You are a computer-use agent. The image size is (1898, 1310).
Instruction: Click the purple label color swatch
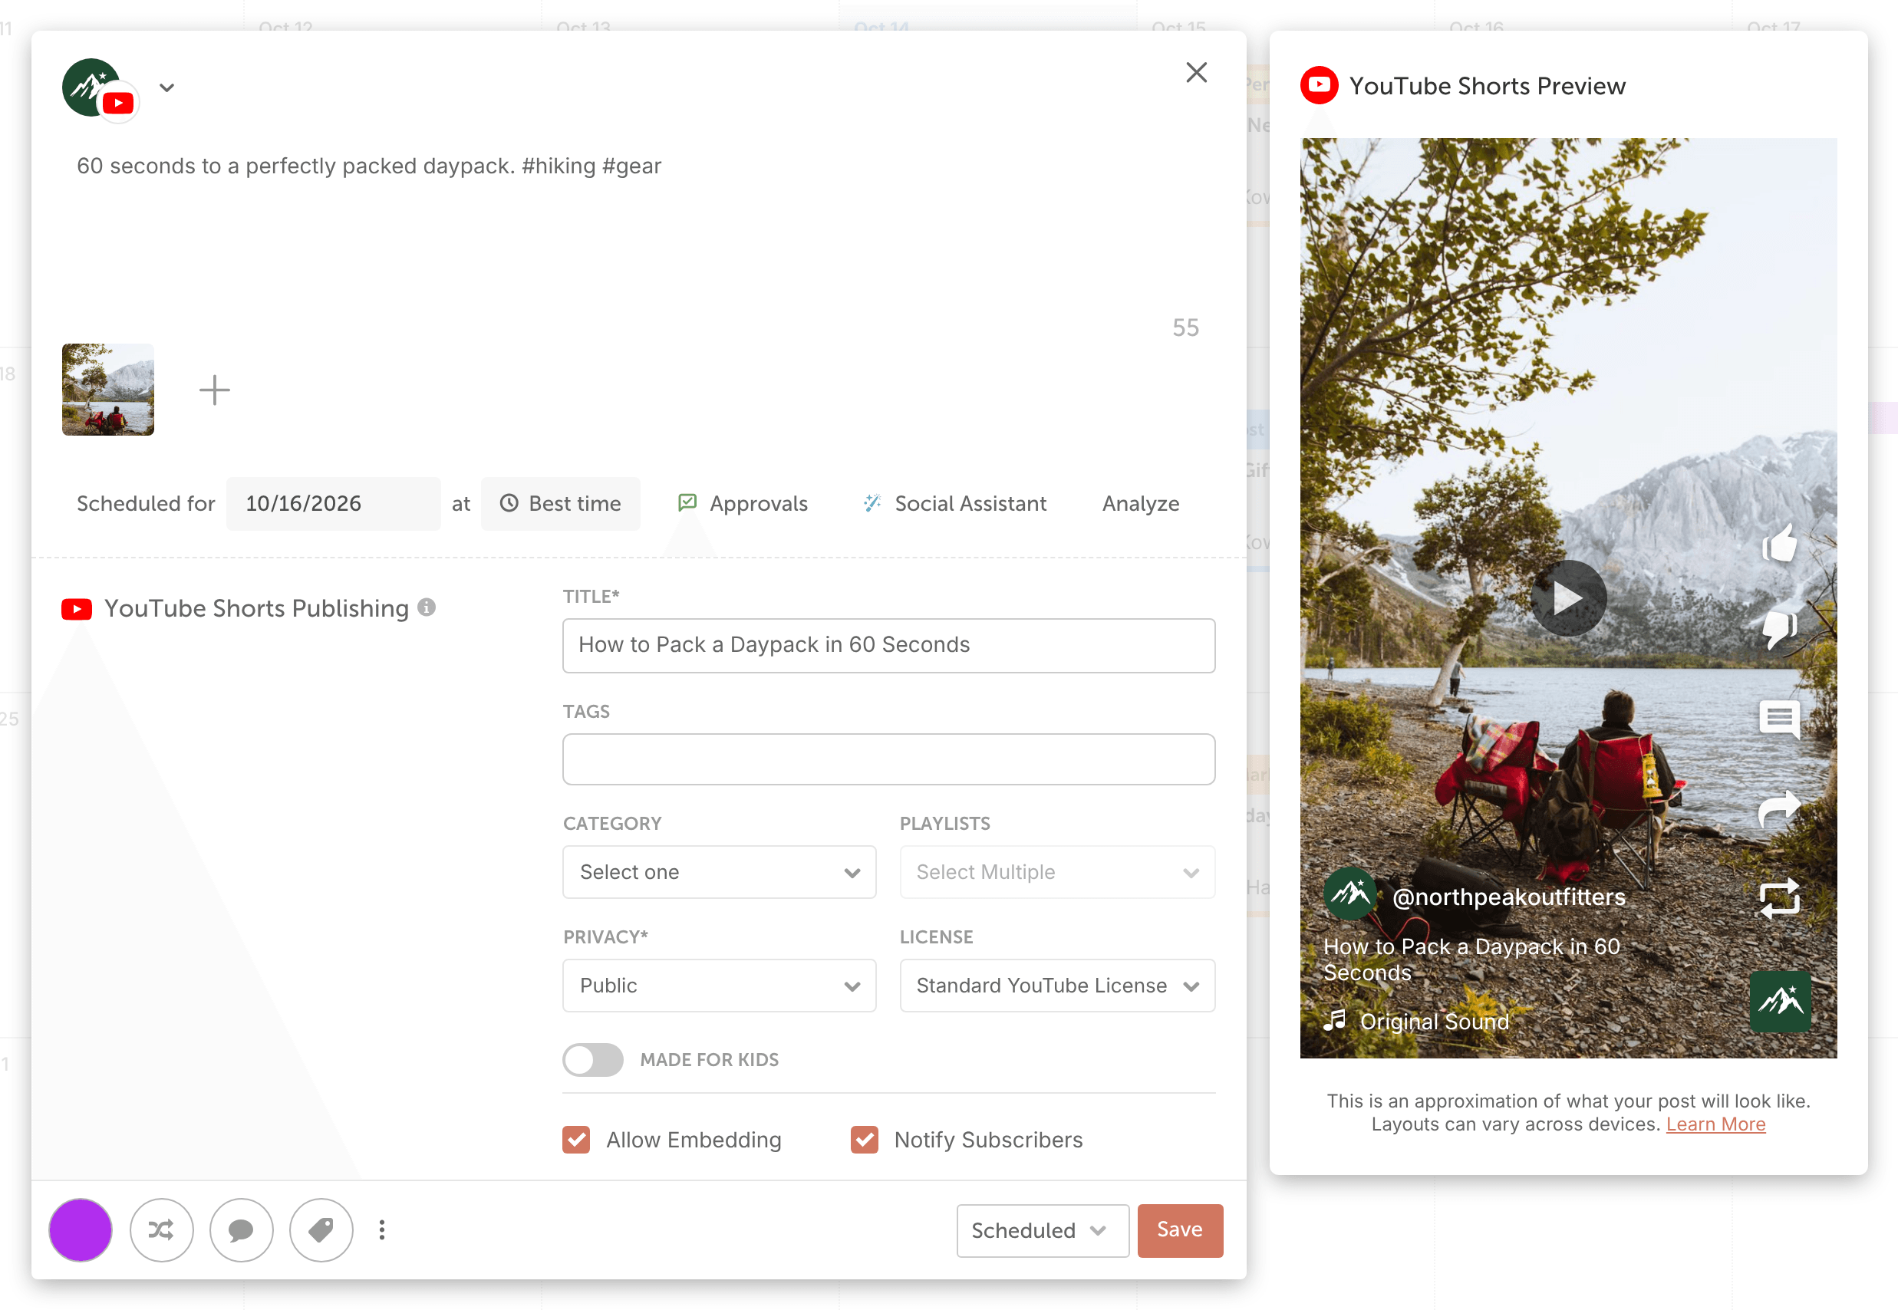tap(81, 1229)
